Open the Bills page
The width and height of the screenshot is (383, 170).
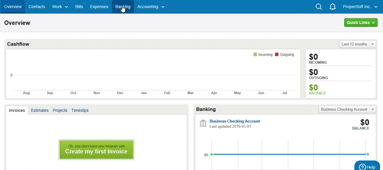[79, 7]
